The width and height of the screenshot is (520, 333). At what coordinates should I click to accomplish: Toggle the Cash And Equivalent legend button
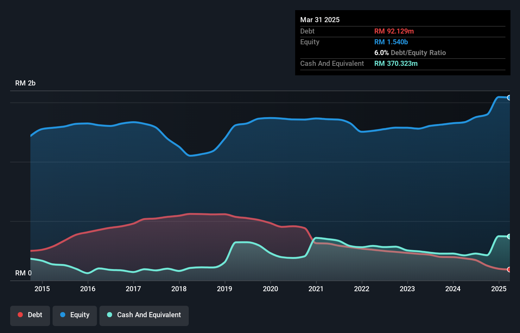(x=144, y=316)
